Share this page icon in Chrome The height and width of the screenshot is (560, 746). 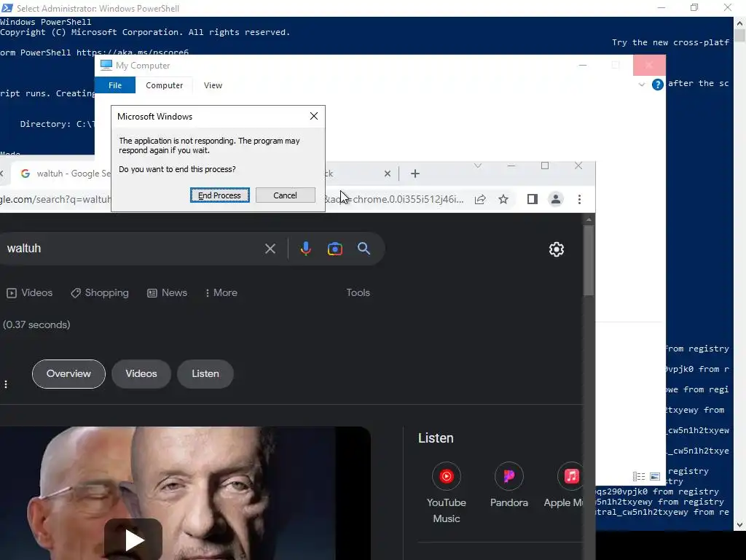point(480,200)
